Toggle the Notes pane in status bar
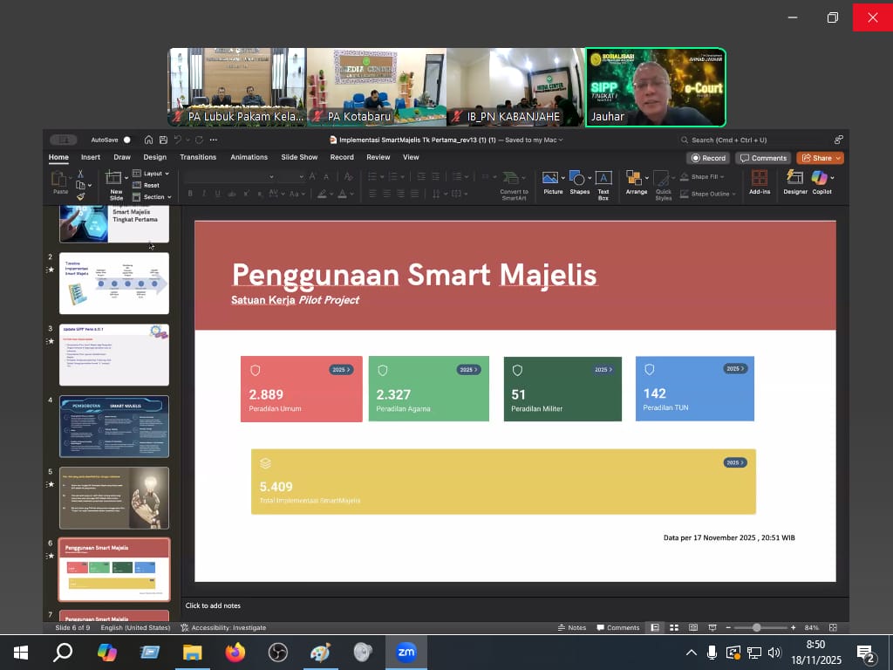893x670 pixels. [572, 627]
